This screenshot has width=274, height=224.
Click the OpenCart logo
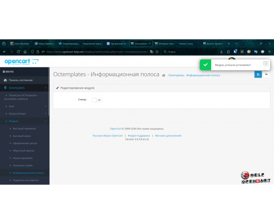21,62
